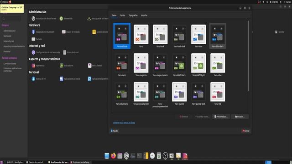Apply the Yaru-olive-dark theme

[122, 93]
